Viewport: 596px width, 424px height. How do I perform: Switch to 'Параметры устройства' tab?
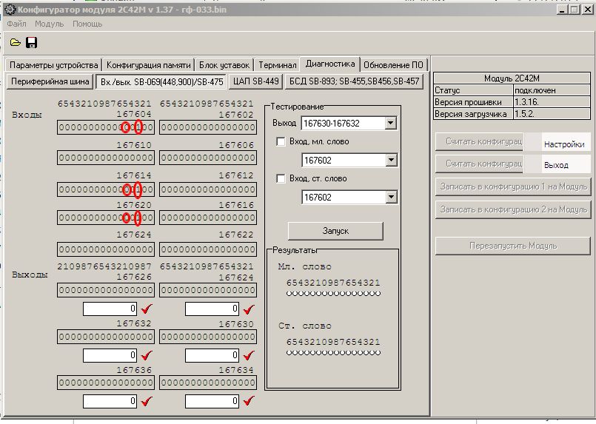pos(53,65)
